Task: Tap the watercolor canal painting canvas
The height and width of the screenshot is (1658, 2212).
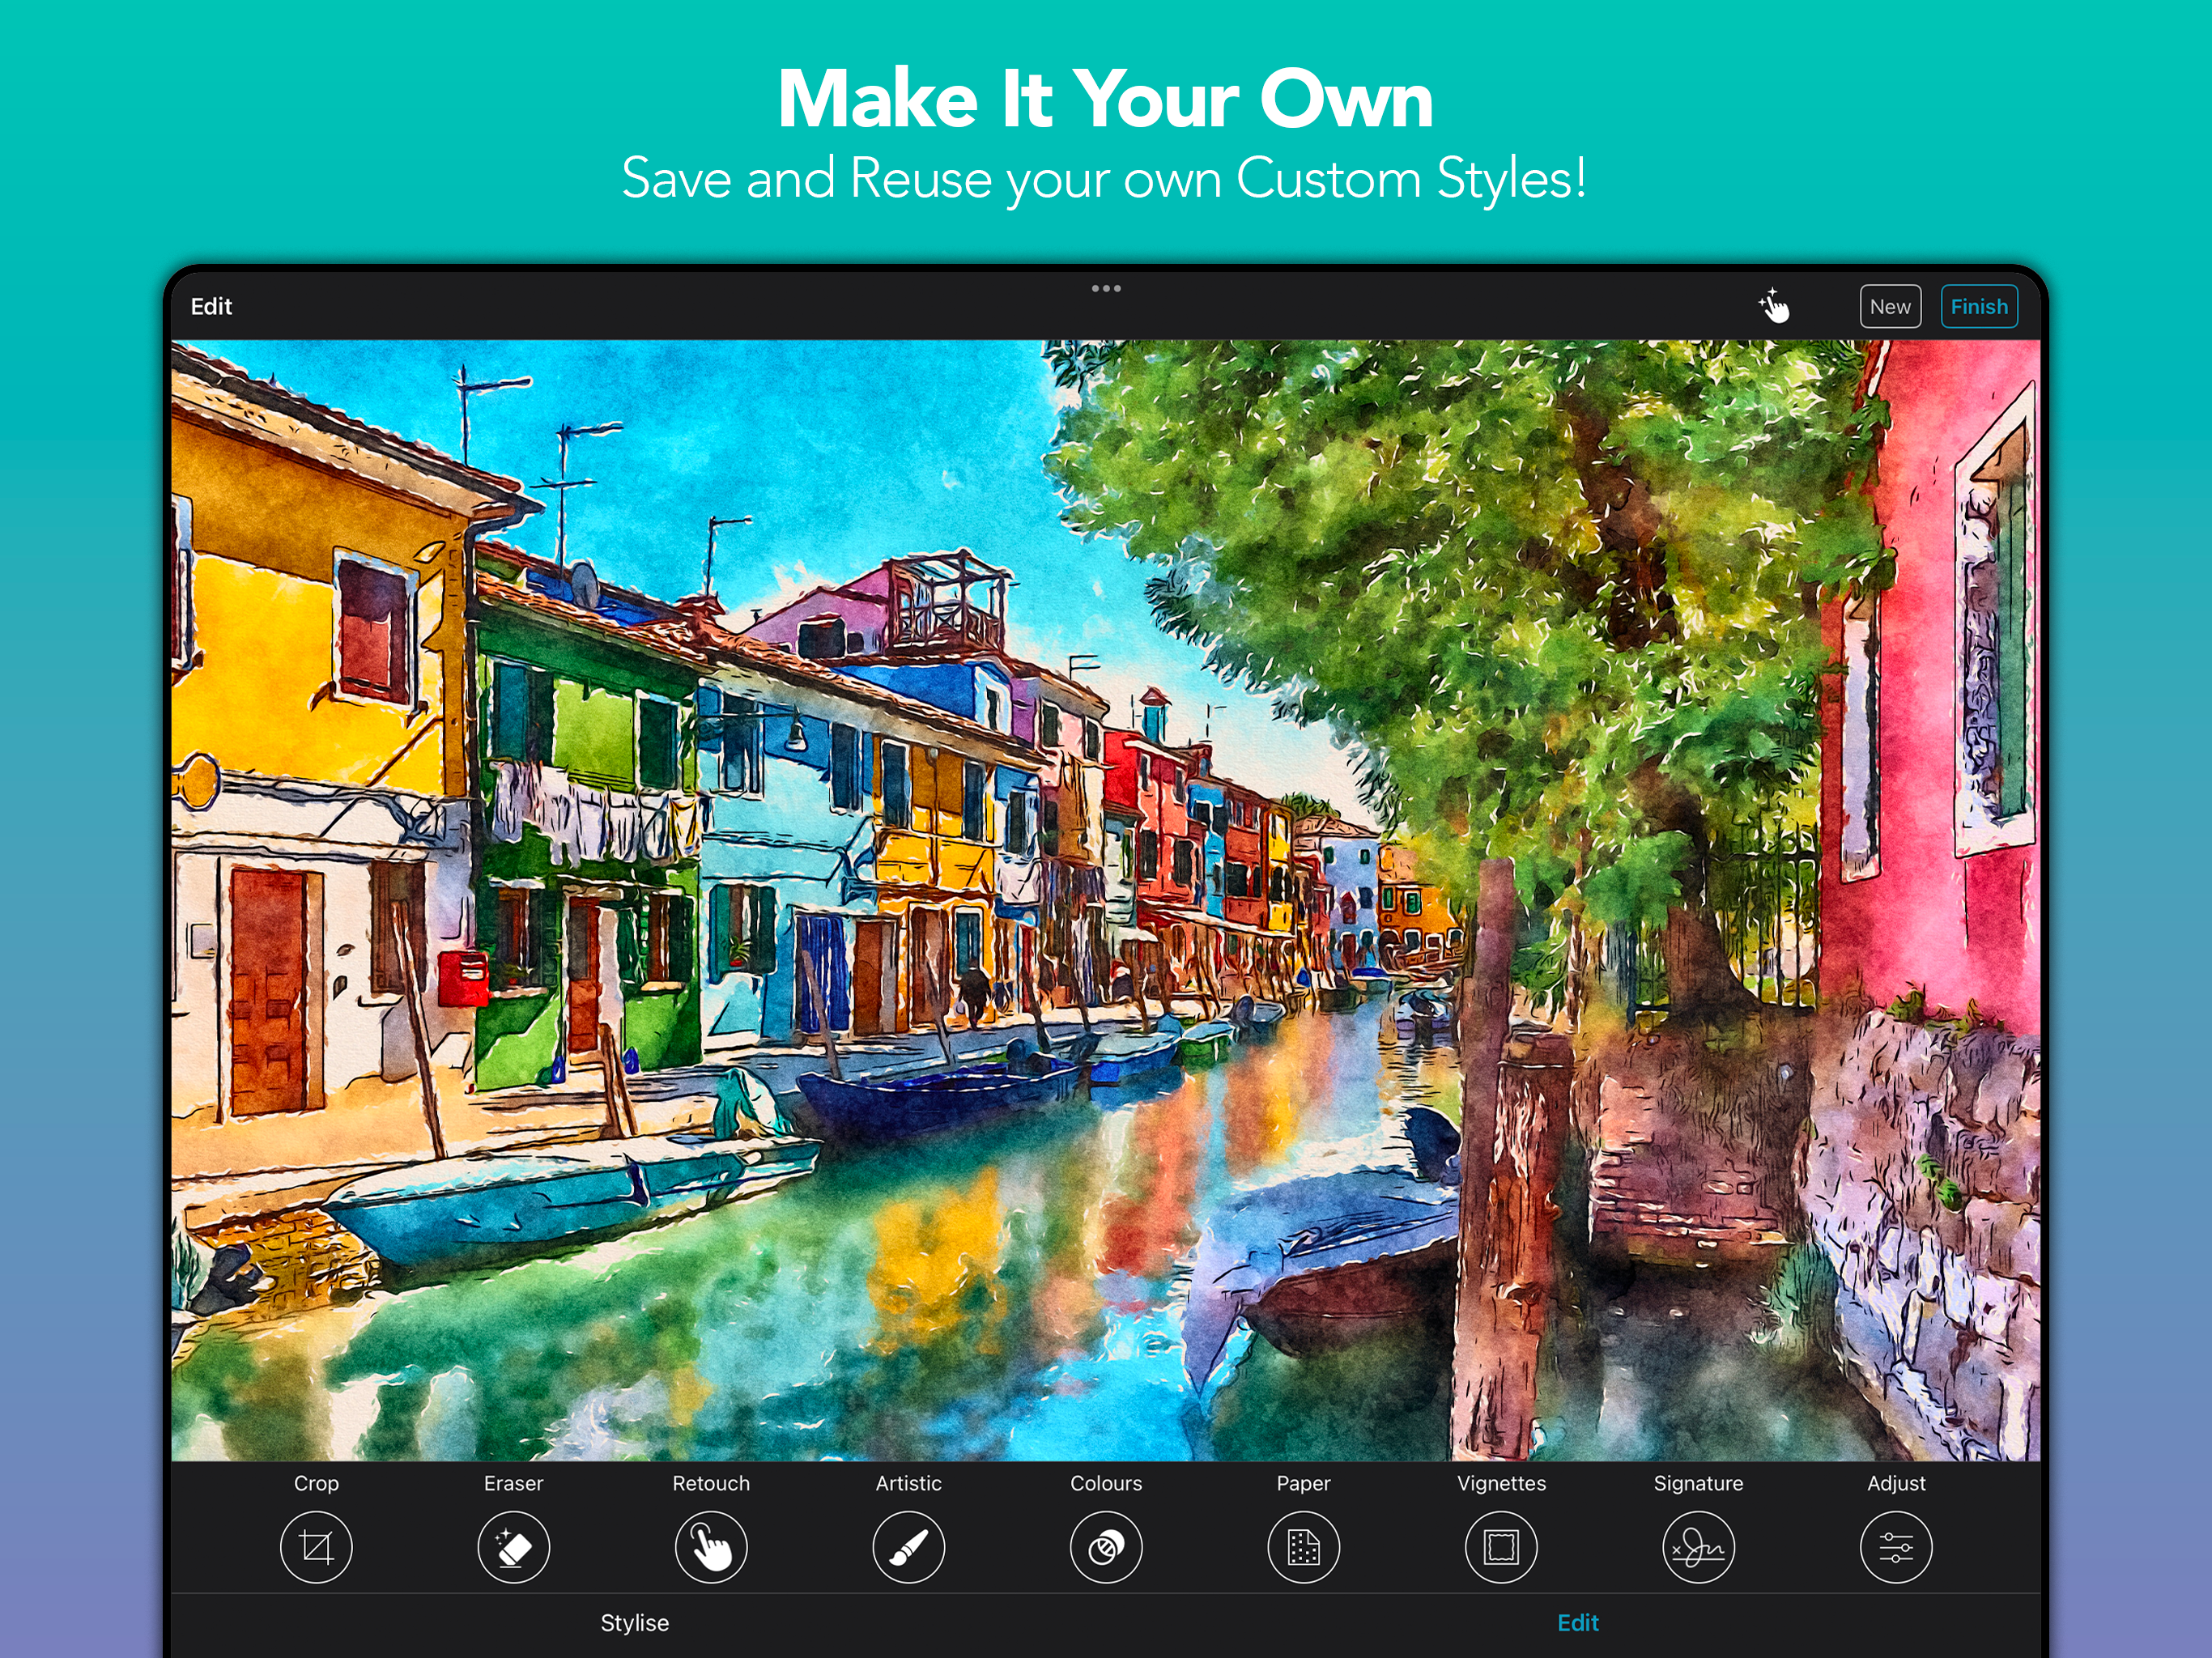Action: coord(1105,900)
